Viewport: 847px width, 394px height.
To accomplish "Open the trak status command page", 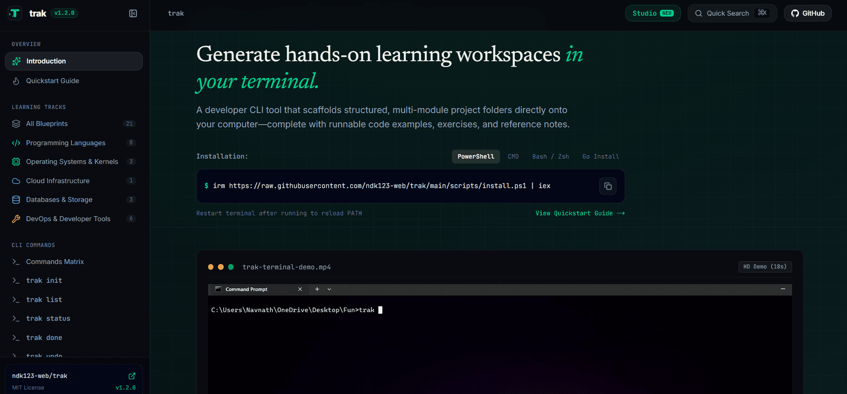I will pos(74,319).
